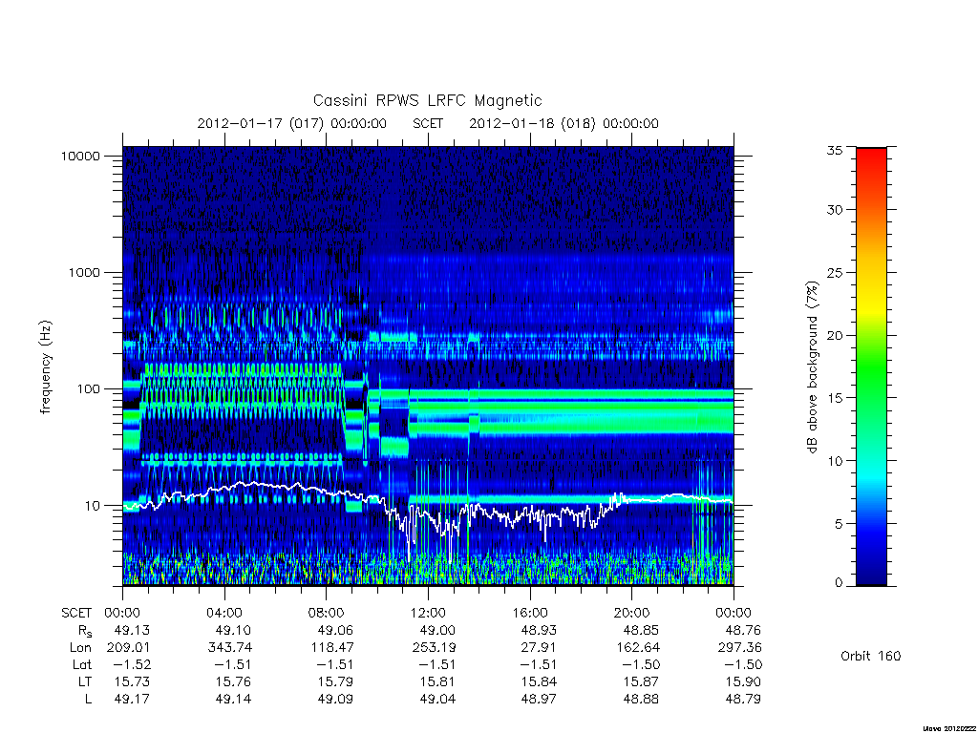This screenshot has width=978, height=733.
Task: Click the 'L' row label
Action: tap(88, 699)
